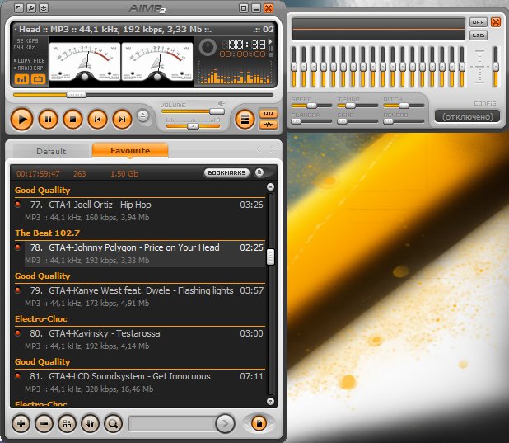Open playlist management orange file button

[259, 423]
